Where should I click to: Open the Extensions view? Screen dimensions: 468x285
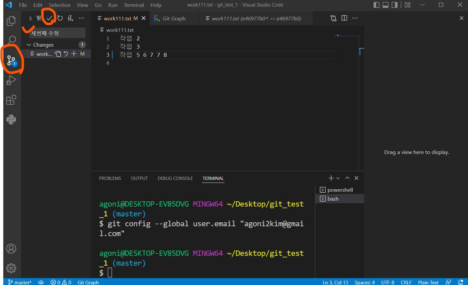11,100
